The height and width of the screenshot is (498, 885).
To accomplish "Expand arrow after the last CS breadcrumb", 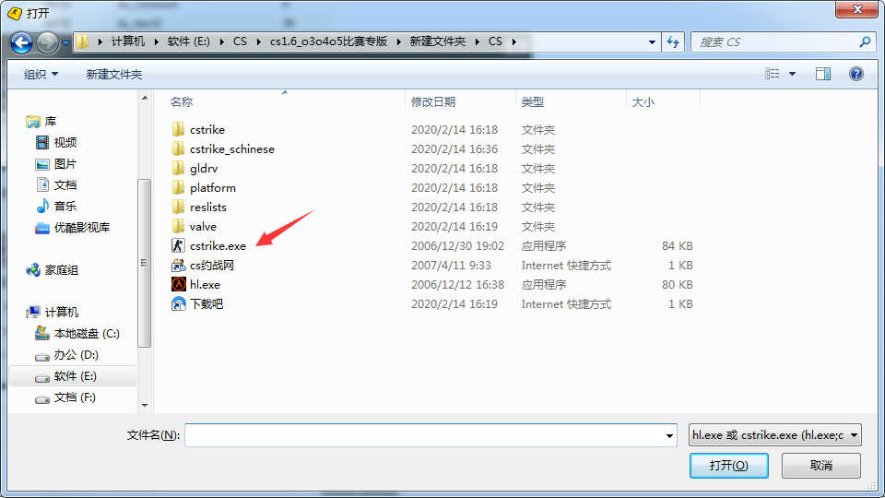I will pyautogui.click(x=513, y=41).
